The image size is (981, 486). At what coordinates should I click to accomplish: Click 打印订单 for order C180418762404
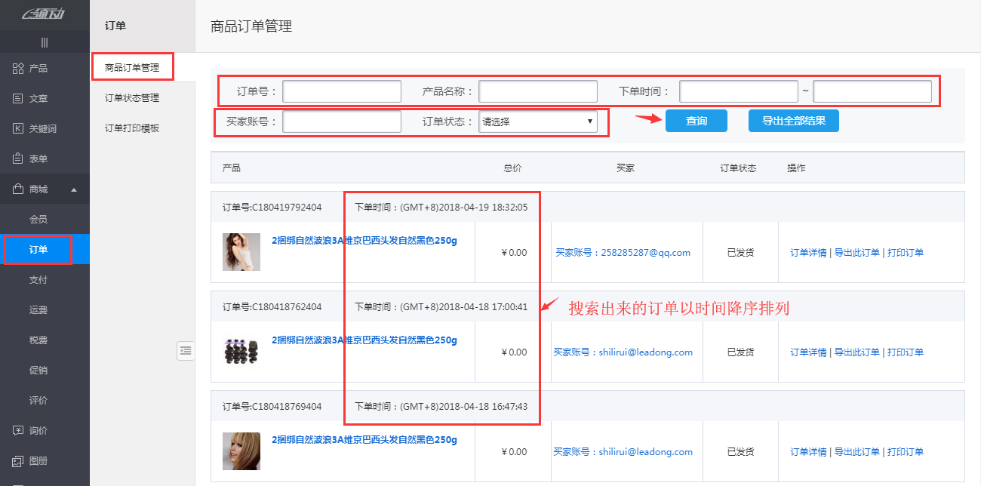pos(905,352)
